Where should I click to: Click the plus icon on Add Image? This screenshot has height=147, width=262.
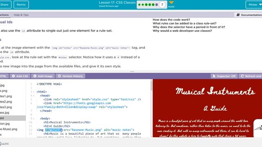tap(35, 76)
